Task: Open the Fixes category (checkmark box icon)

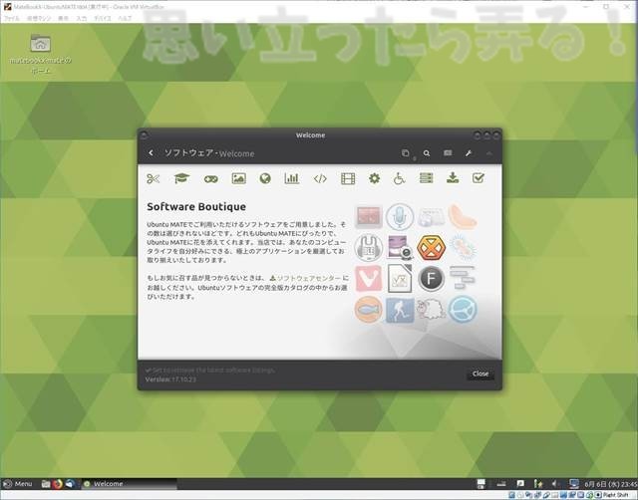Action: [478, 177]
